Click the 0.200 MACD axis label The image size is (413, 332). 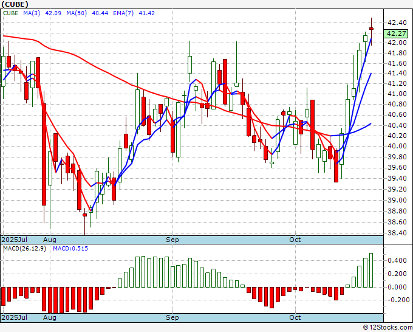(397, 274)
